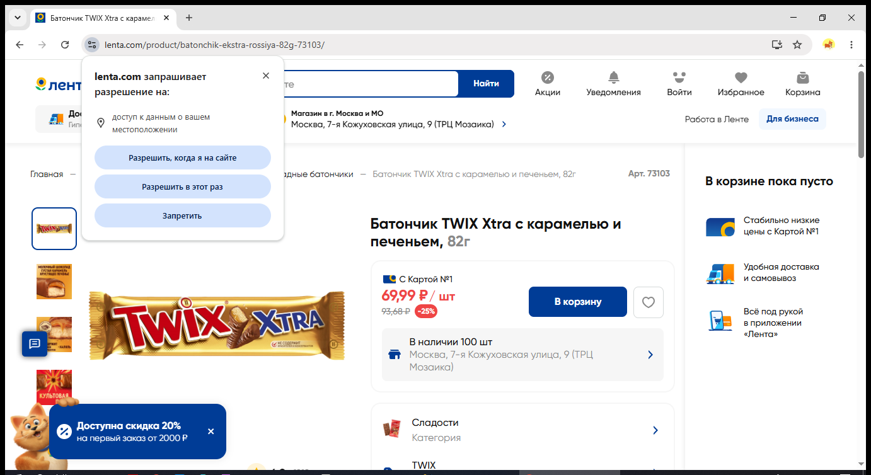Go to Главная breadcrumb
871x475 pixels.
[47, 174]
